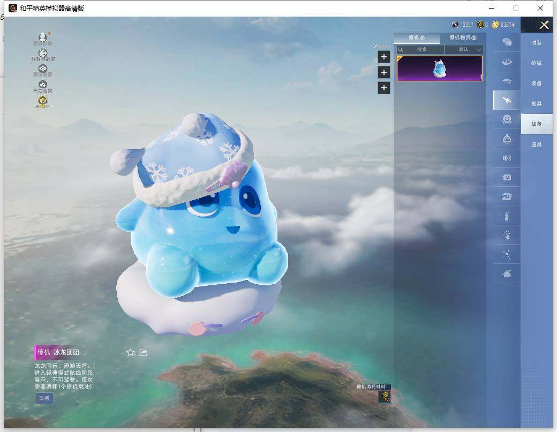Switch to the 僚机物资 (0) tab
This screenshot has width=557, height=432.
[463, 37]
